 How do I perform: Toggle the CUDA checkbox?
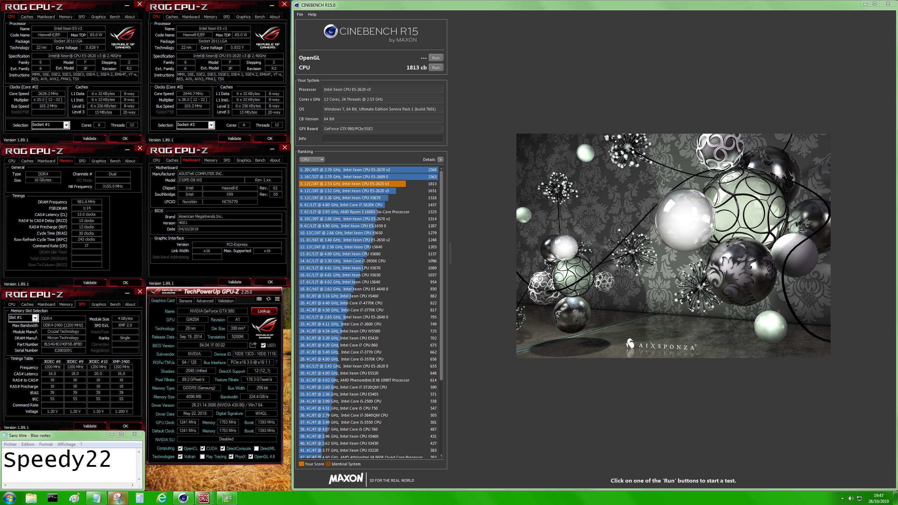coord(202,448)
